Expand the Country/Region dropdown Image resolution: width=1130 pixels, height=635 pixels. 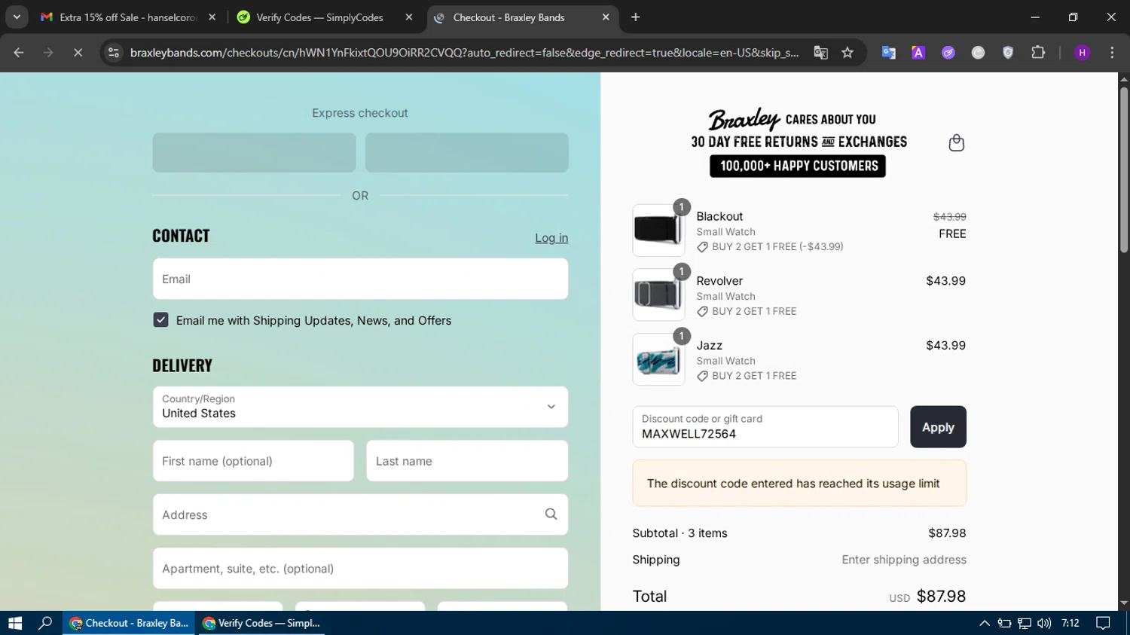pos(360,407)
